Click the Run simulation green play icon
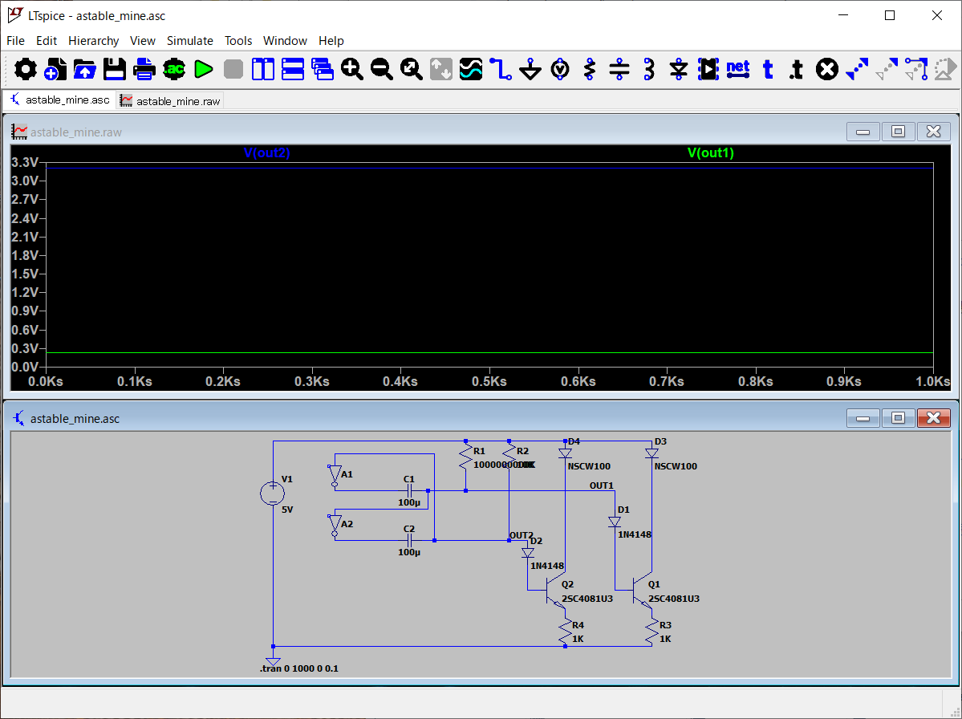The width and height of the screenshot is (962, 719). tap(204, 70)
